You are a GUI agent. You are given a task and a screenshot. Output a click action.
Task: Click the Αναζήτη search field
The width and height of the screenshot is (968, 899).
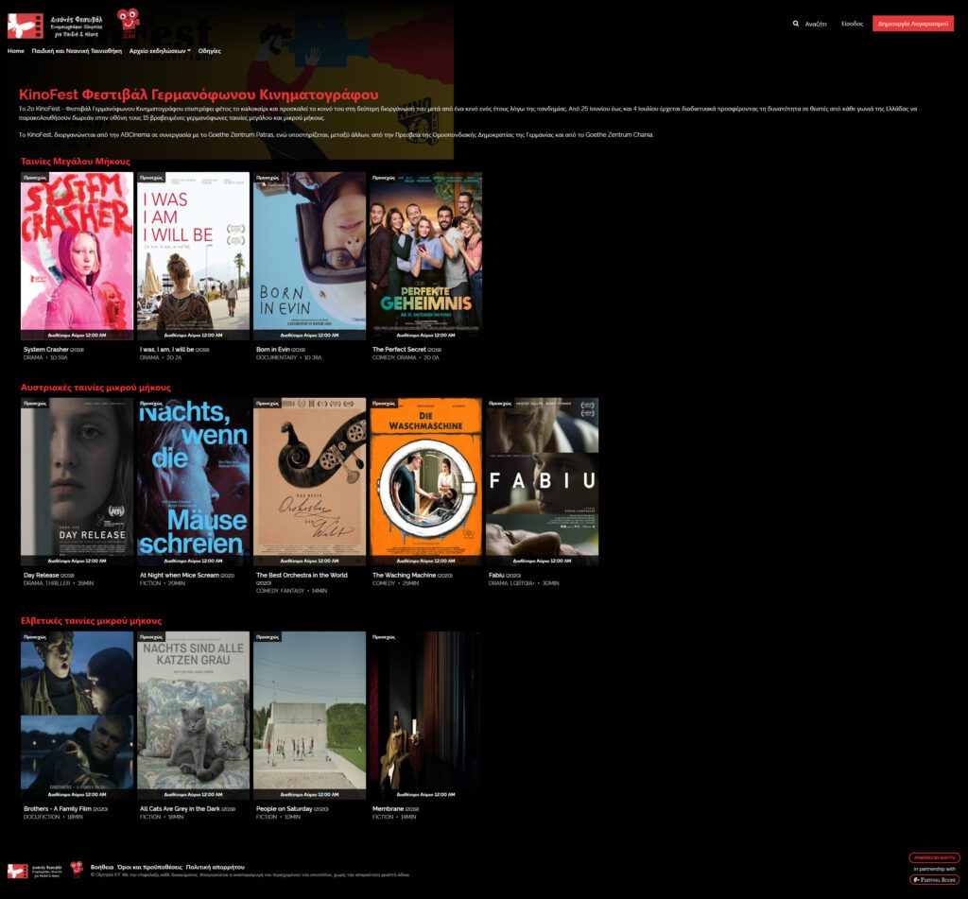816,24
